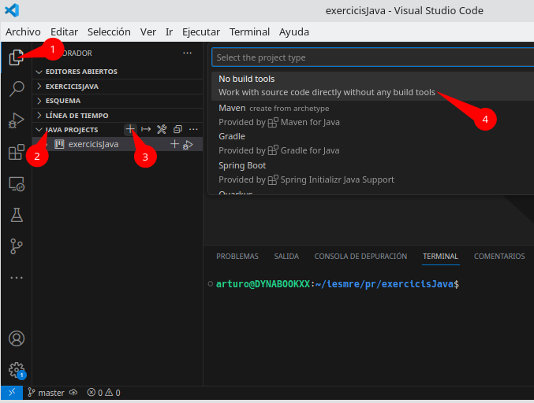The height and width of the screenshot is (403, 534).
Task: Collapse the Java Projects section
Action: pyautogui.click(x=72, y=130)
